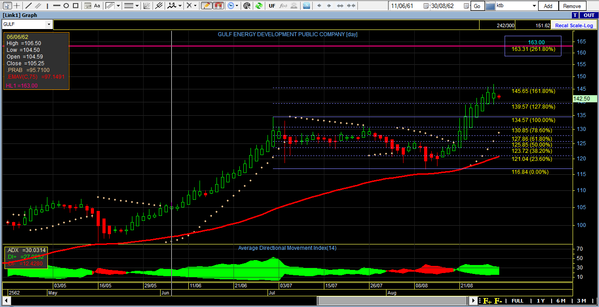Expand the delete tool dropdown arrow
Screen dimensions: 599x307
pyautogui.click(x=196, y=6)
